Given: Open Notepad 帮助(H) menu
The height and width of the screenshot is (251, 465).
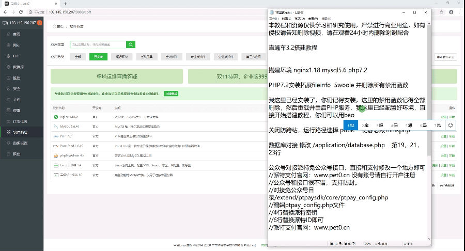Looking at the screenshot, I should click(326, 19).
